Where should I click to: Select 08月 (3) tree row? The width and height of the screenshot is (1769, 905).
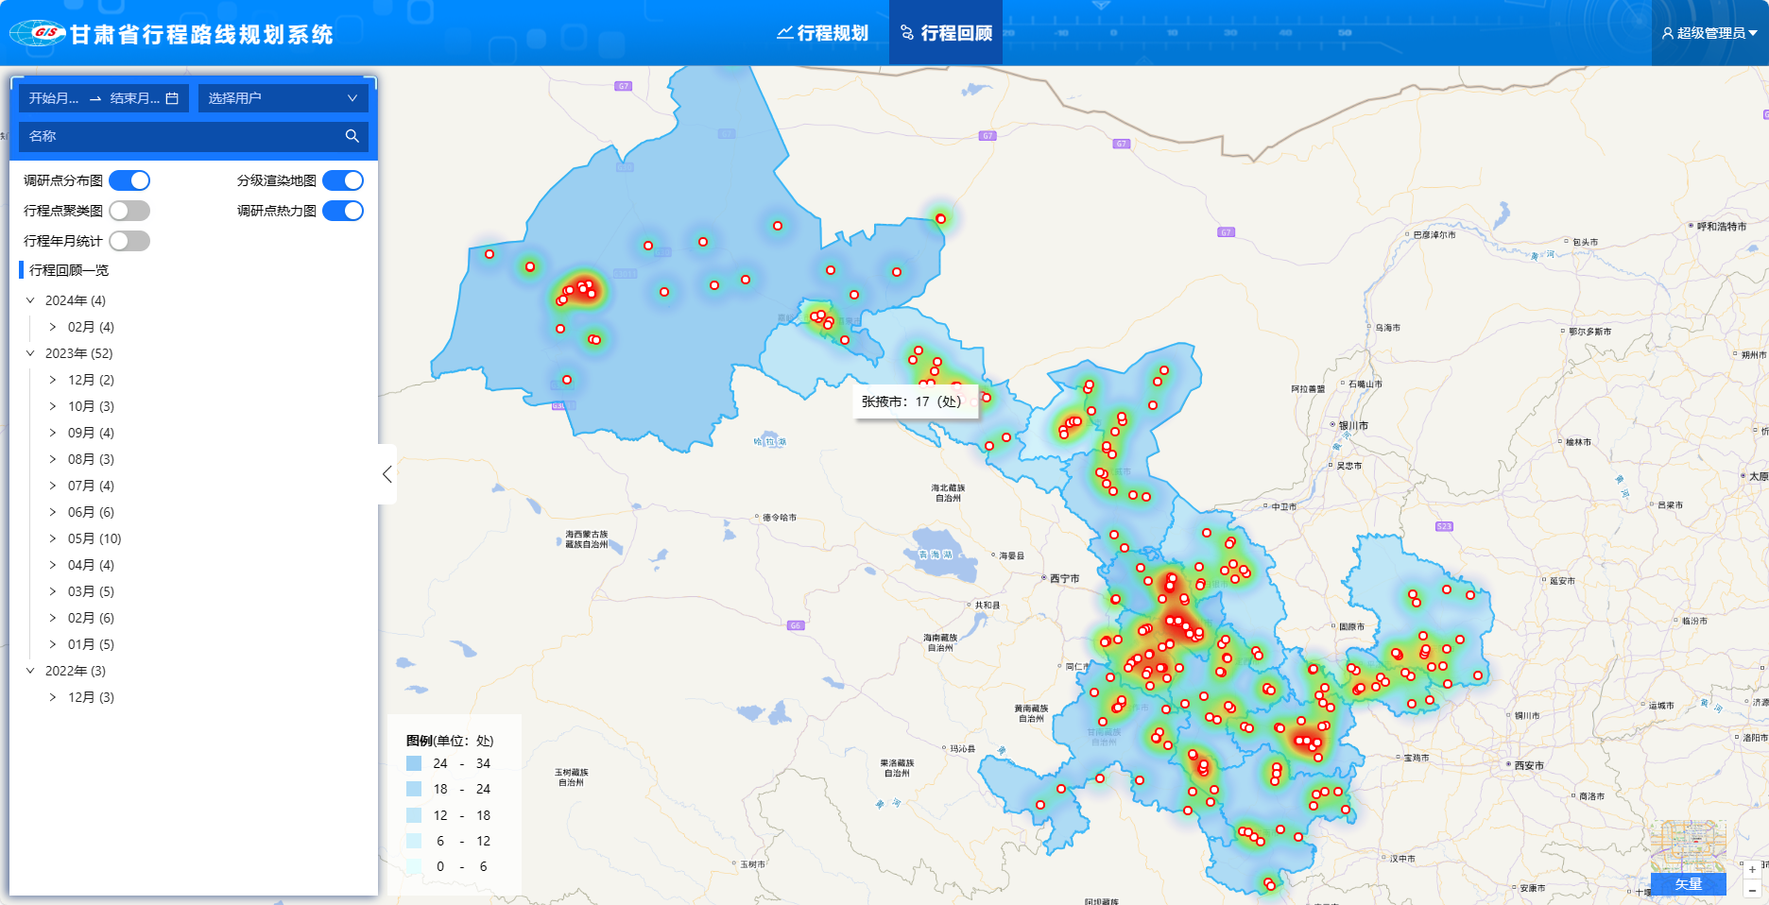91,459
